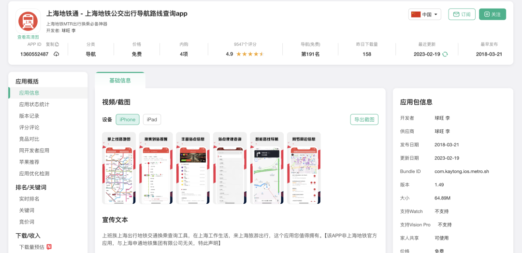Click the 宣传文本 section heading
Image resolution: width=522 pixels, height=253 pixels.
(x=115, y=220)
